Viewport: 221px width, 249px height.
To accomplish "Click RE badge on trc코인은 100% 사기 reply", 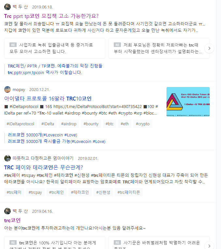I will point(13,242).
